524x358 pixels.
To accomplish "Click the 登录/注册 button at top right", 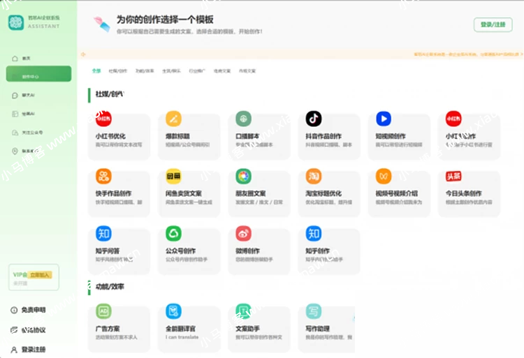I will 493,24.
